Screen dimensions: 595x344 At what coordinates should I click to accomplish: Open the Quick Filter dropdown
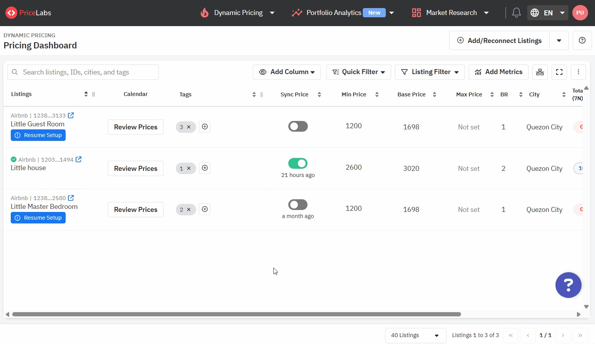359,72
